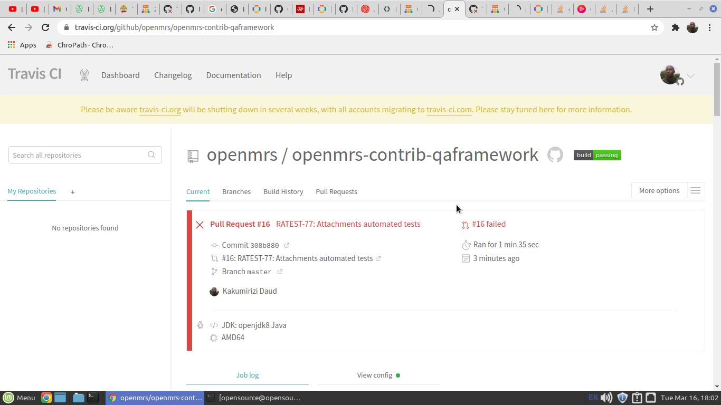Open the Apps bookmarks shortcut

pyautogui.click(x=22, y=45)
